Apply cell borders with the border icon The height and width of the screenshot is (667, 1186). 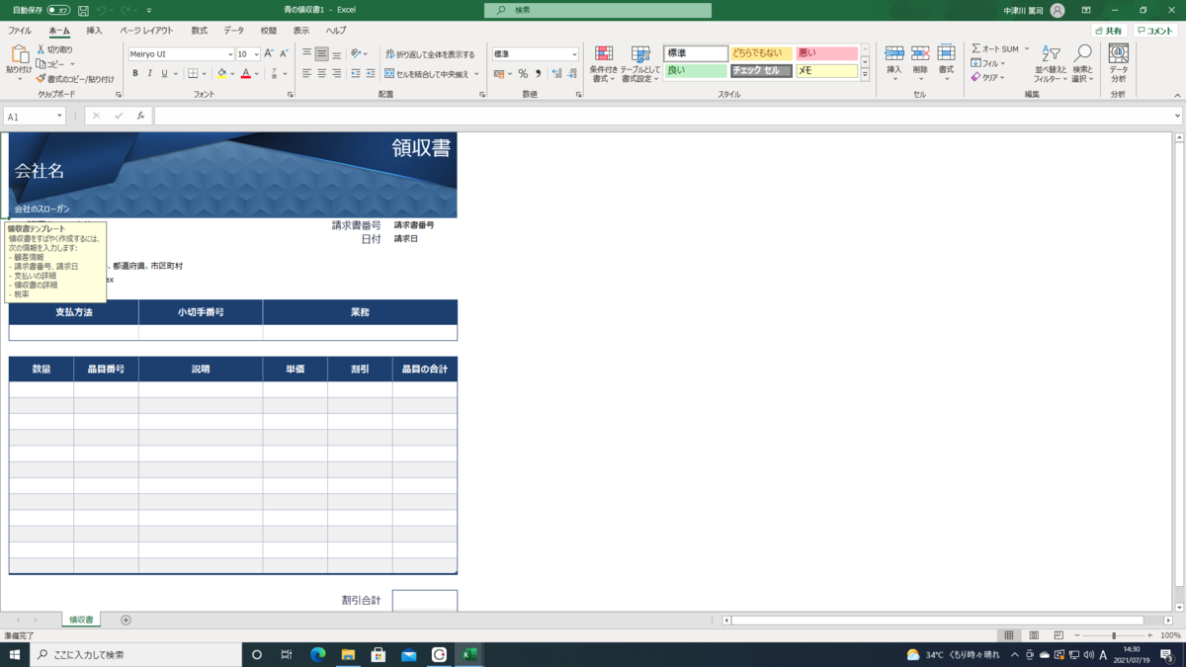[x=193, y=74]
